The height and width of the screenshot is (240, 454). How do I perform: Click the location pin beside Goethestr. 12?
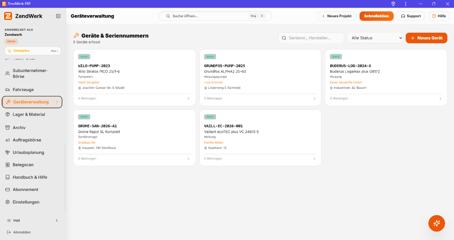[x=206, y=148]
